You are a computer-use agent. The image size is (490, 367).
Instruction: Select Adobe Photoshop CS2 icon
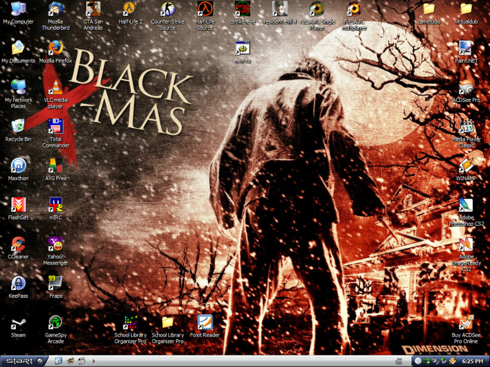click(x=466, y=212)
